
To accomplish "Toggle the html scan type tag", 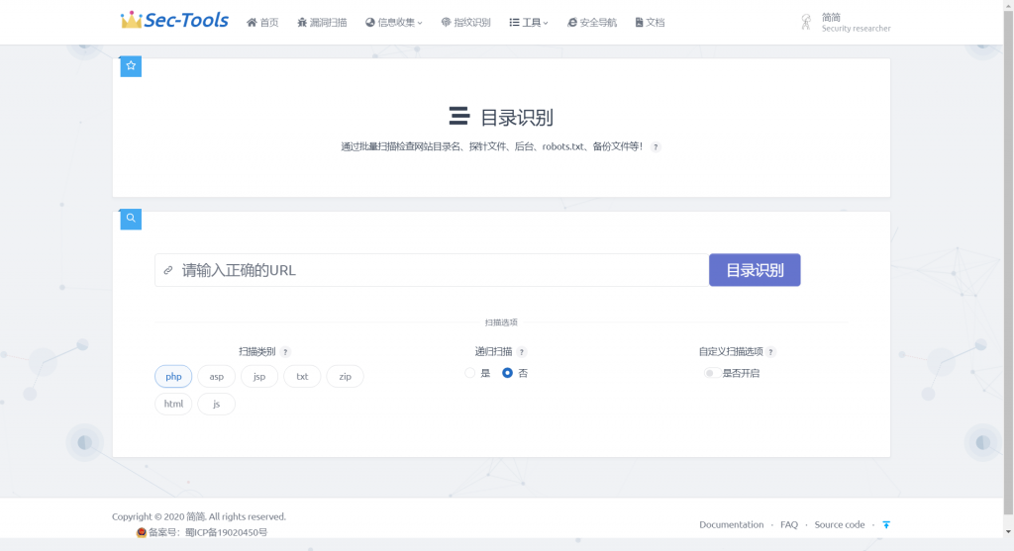I will [x=173, y=404].
